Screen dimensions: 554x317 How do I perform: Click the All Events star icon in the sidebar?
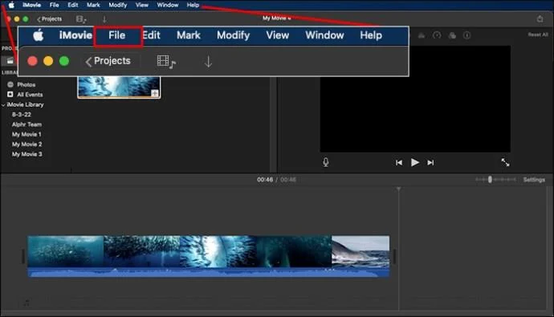click(10, 95)
